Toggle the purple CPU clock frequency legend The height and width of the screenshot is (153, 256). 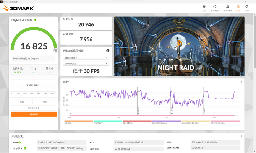[x=167, y=122]
